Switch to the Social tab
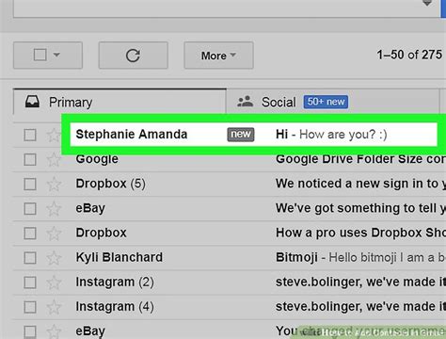The image size is (446, 339). click(333, 102)
